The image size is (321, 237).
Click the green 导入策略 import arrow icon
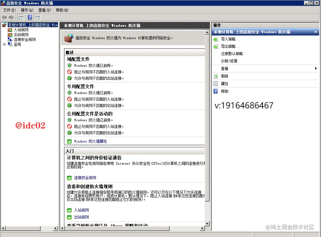click(x=216, y=38)
